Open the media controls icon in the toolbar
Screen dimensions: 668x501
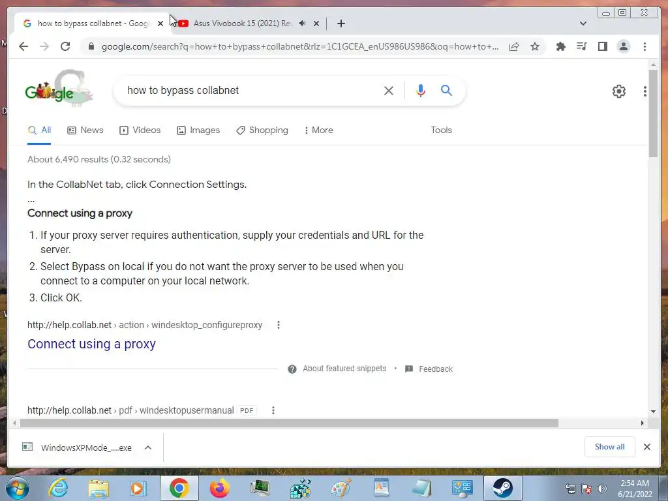click(x=581, y=46)
